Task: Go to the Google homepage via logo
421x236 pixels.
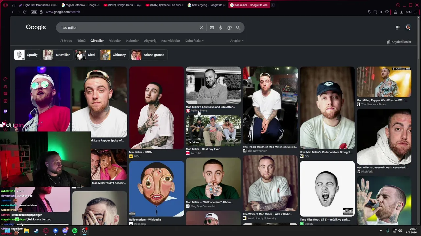Action: [36, 27]
